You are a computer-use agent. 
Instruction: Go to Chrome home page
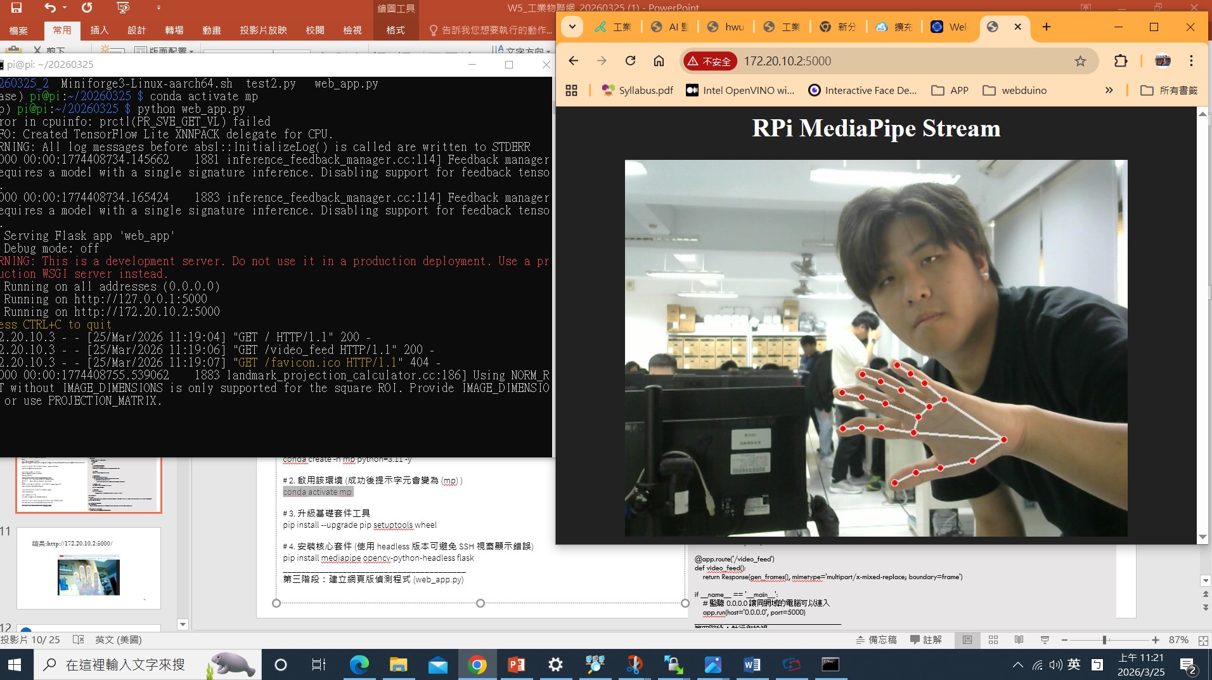pyautogui.click(x=659, y=61)
